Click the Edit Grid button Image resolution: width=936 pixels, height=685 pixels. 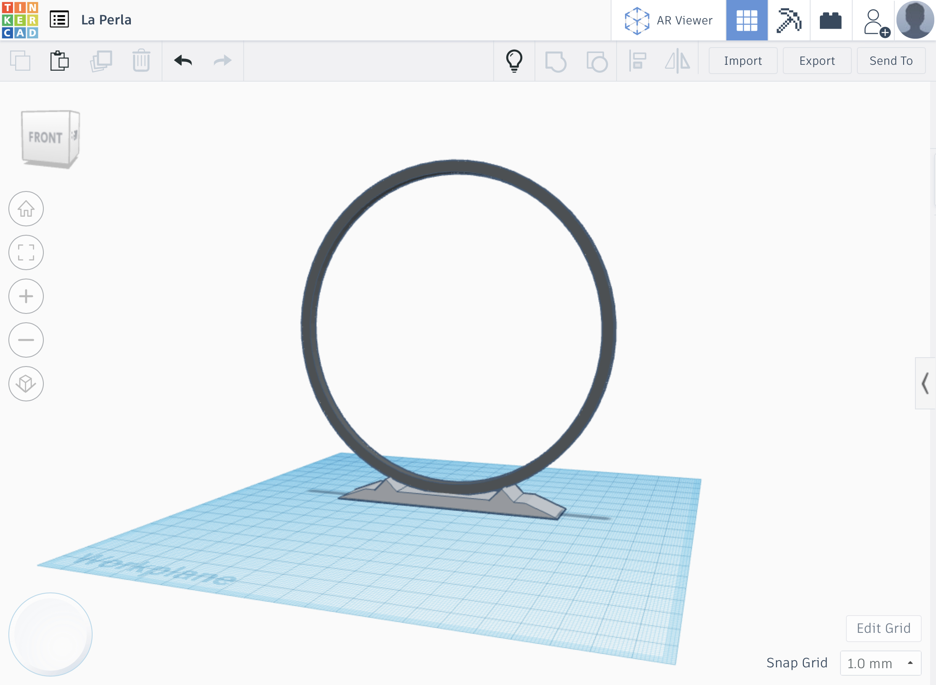point(883,628)
